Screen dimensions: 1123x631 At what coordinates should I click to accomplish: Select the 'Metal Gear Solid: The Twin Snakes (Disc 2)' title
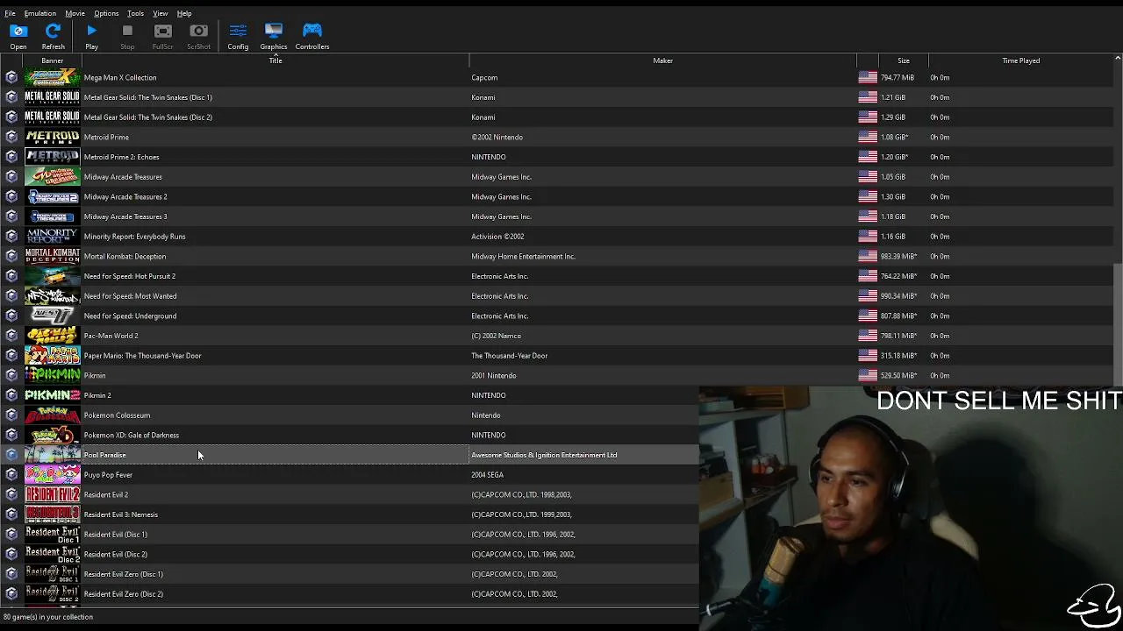click(148, 117)
